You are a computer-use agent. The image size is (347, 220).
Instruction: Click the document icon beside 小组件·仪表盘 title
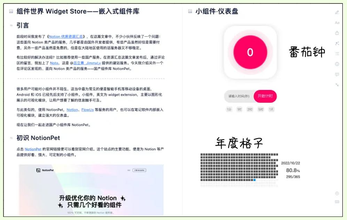pos(190,11)
